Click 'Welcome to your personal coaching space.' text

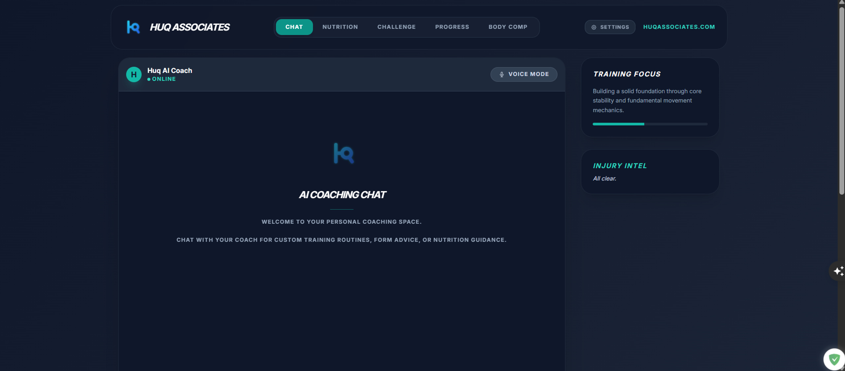(x=341, y=222)
